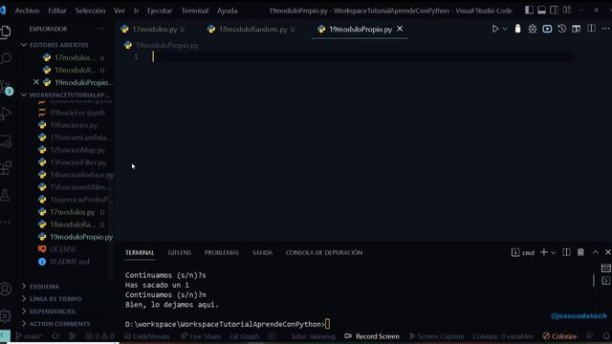
Task: Close the 19moduloPropio.py editor tab
Action: point(400,29)
